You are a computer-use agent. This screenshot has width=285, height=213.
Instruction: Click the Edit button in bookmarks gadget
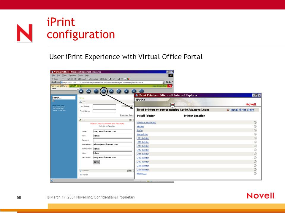pos(129,171)
